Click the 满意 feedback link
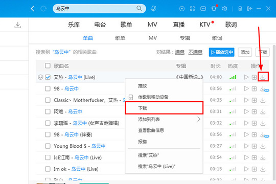This screenshot has height=184, width=276. point(180,52)
